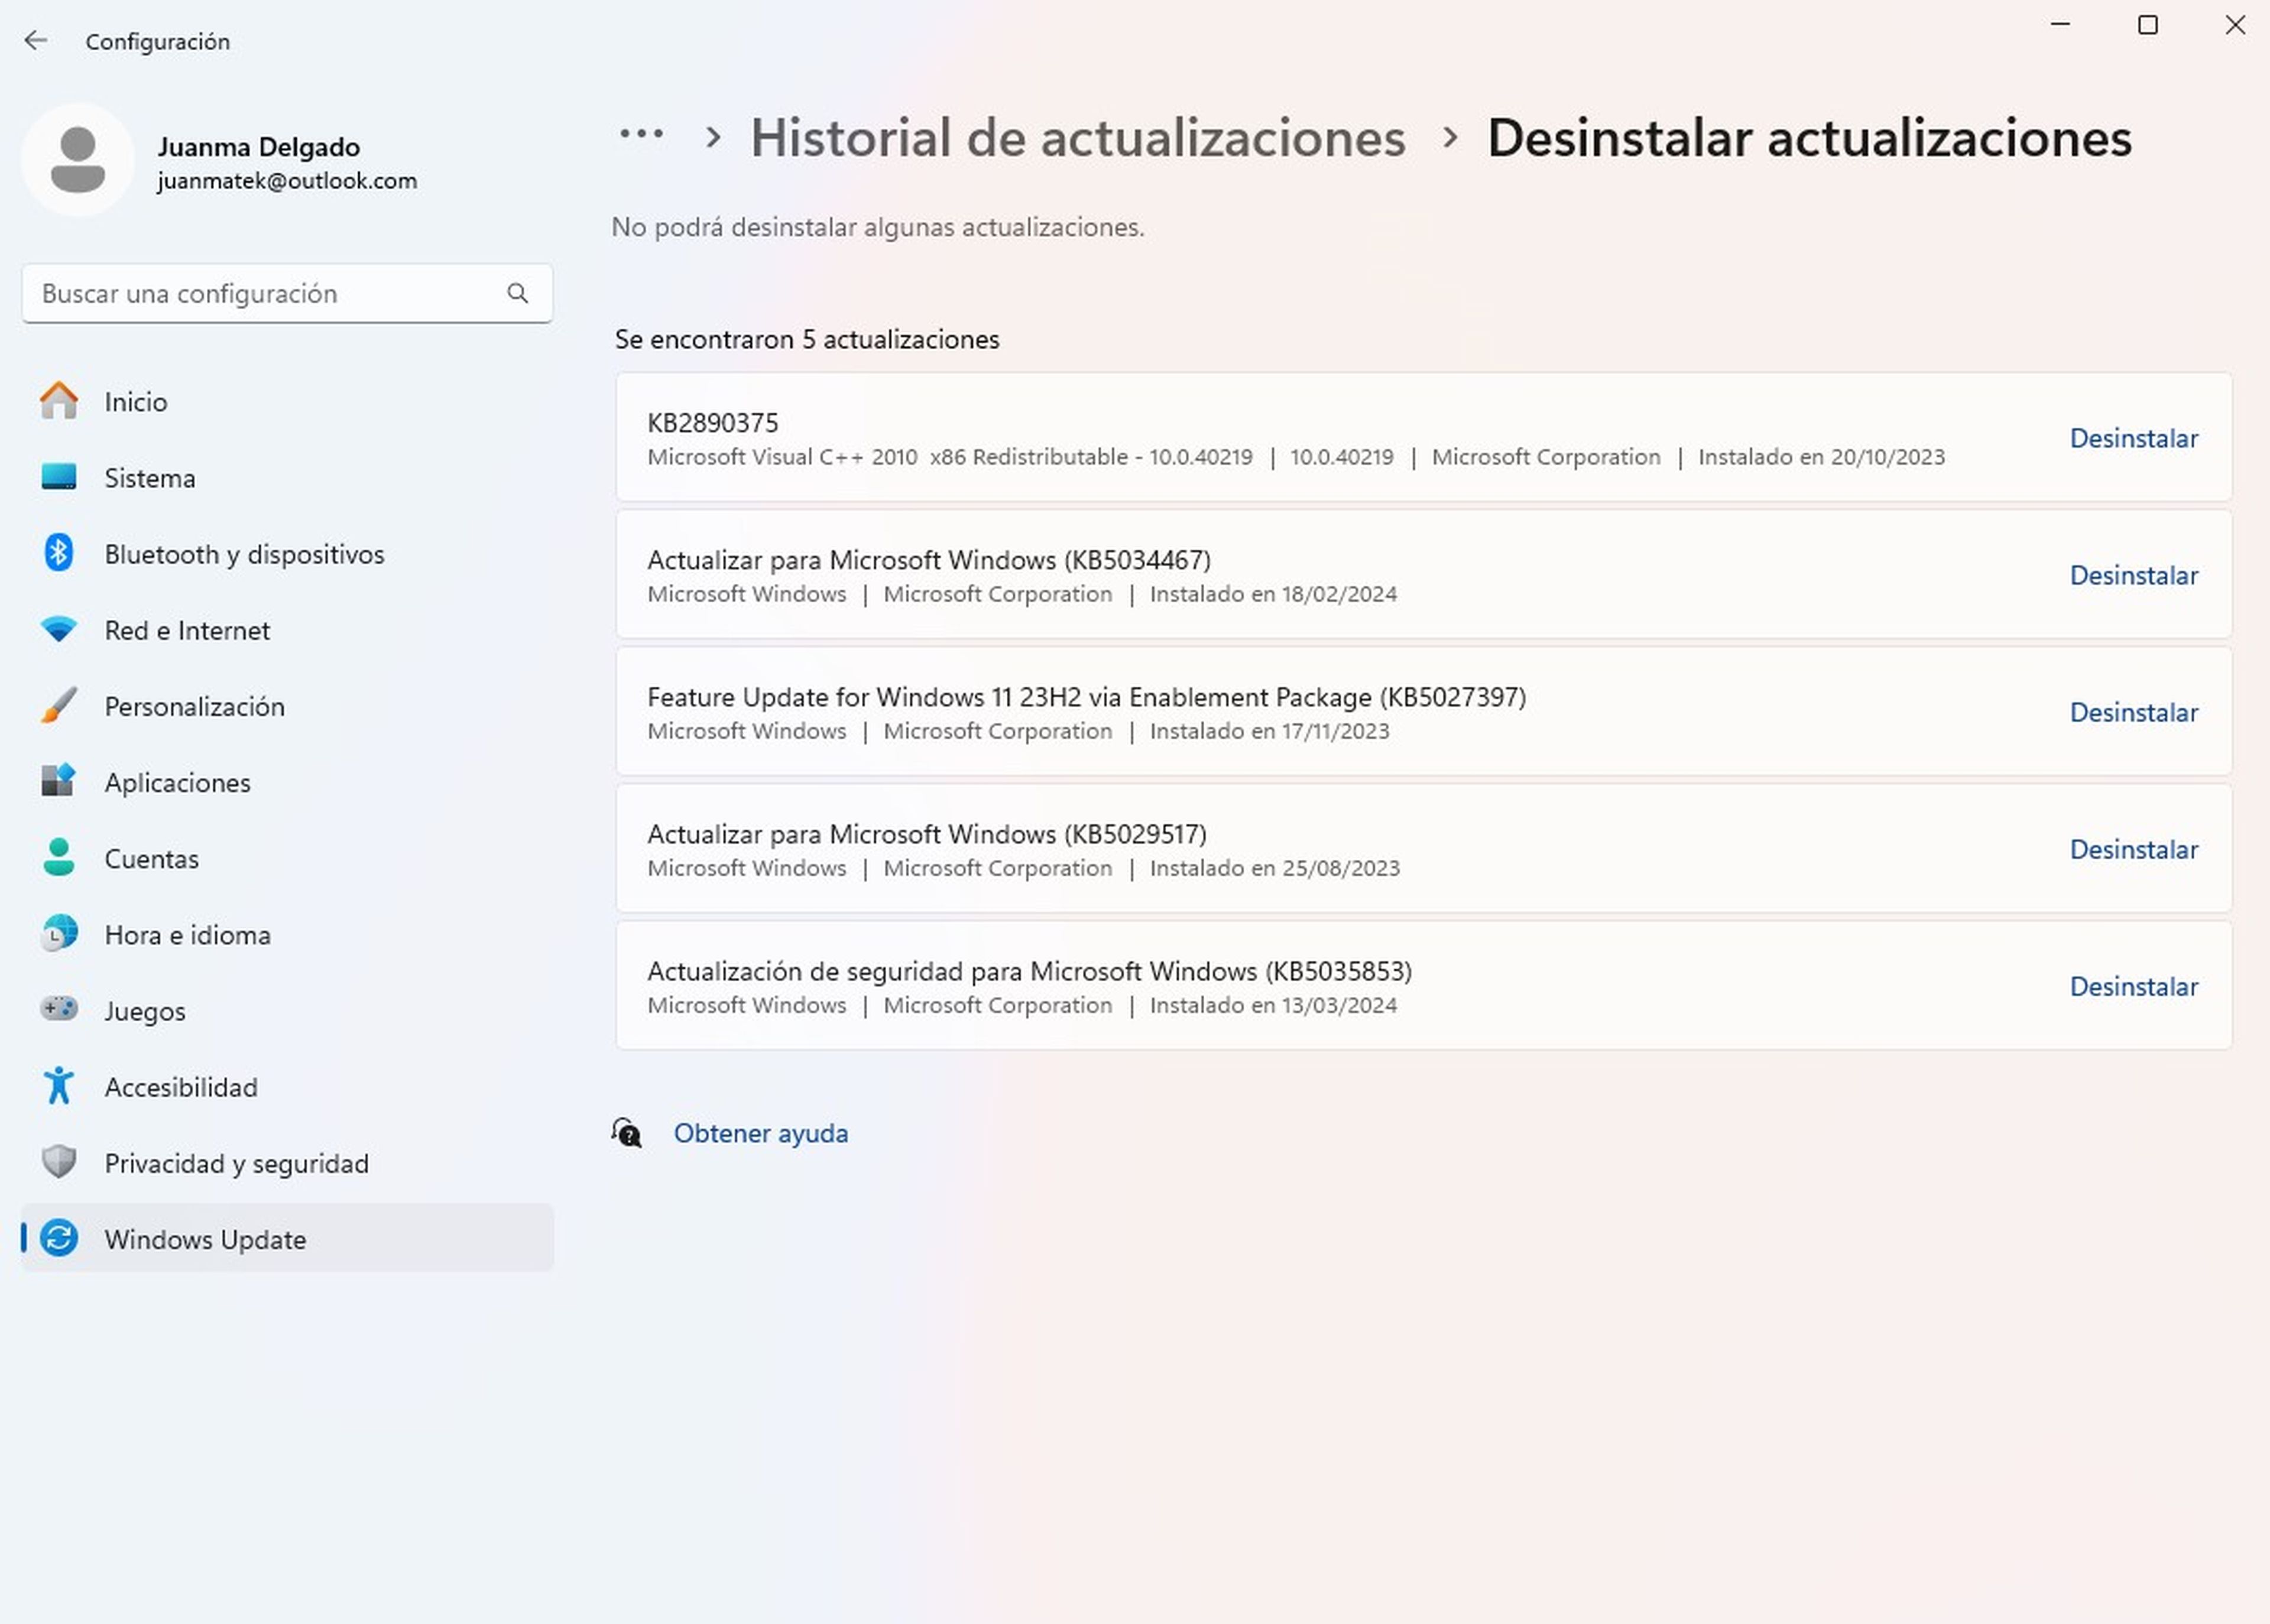Click Instalado en 20/10/2023 text
2270x1624 pixels.
tap(1821, 457)
